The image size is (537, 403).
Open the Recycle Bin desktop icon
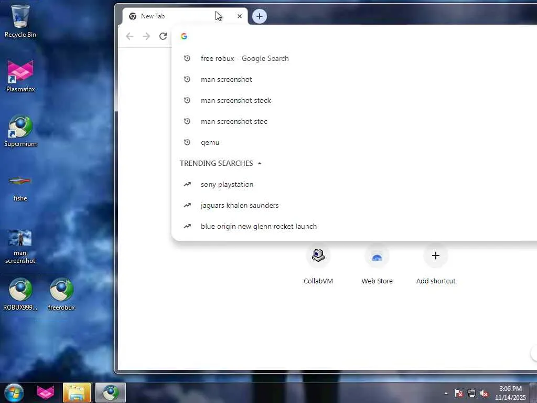(x=20, y=21)
